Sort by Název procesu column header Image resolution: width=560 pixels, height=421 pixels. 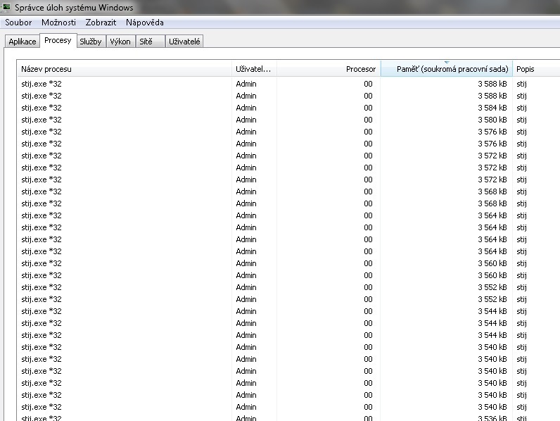coord(125,69)
